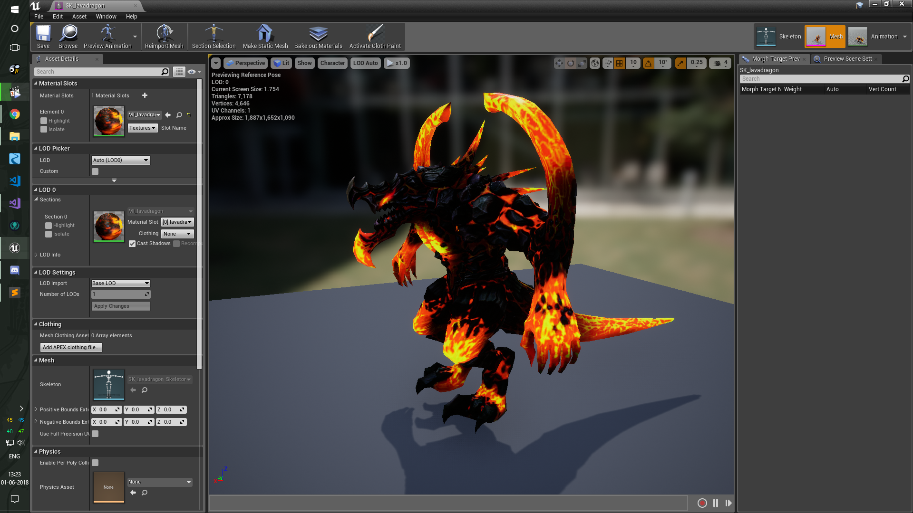The image size is (913, 513).
Task: Save the asset with the Save icon
Action: pyautogui.click(x=43, y=37)
